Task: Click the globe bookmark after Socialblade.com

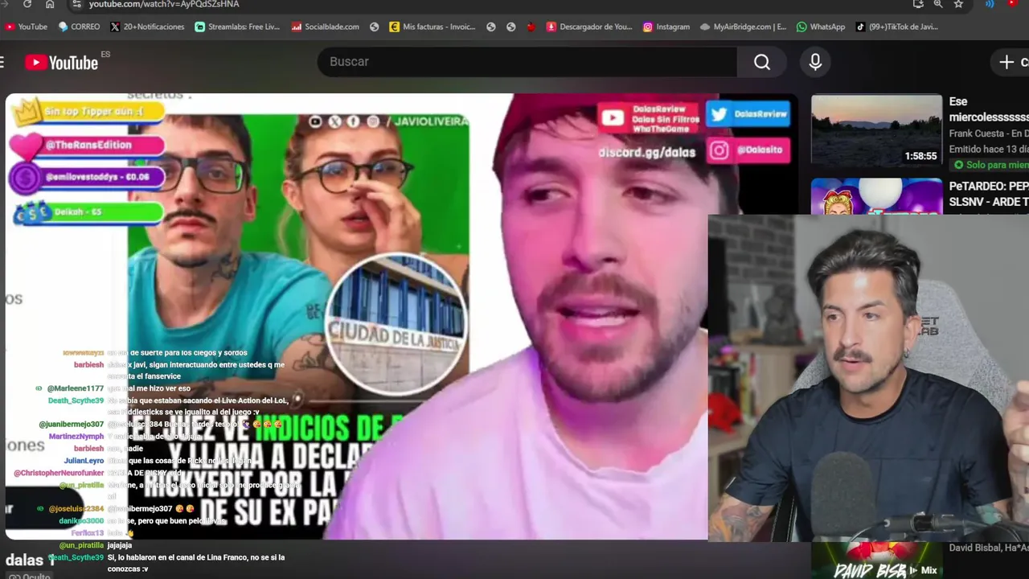Action: pyautogui.click(x=374, y=27)
